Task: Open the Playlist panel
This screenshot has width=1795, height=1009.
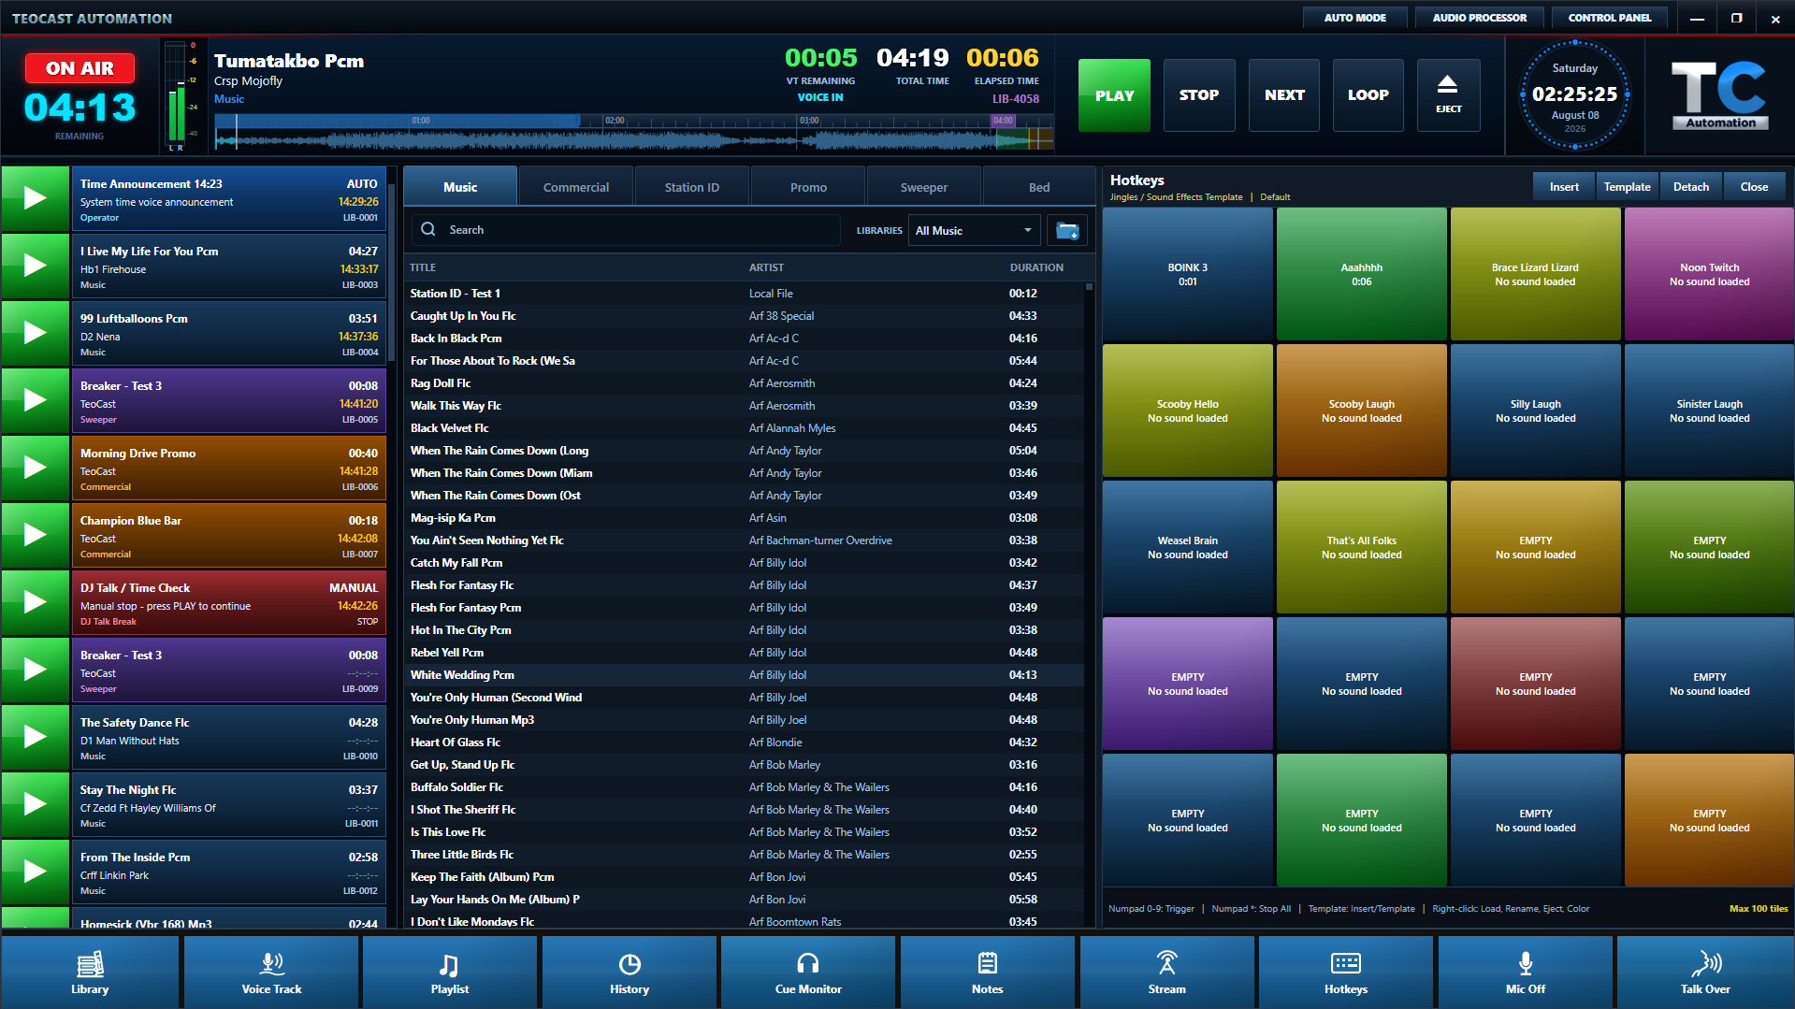Action: pos(450,973)
